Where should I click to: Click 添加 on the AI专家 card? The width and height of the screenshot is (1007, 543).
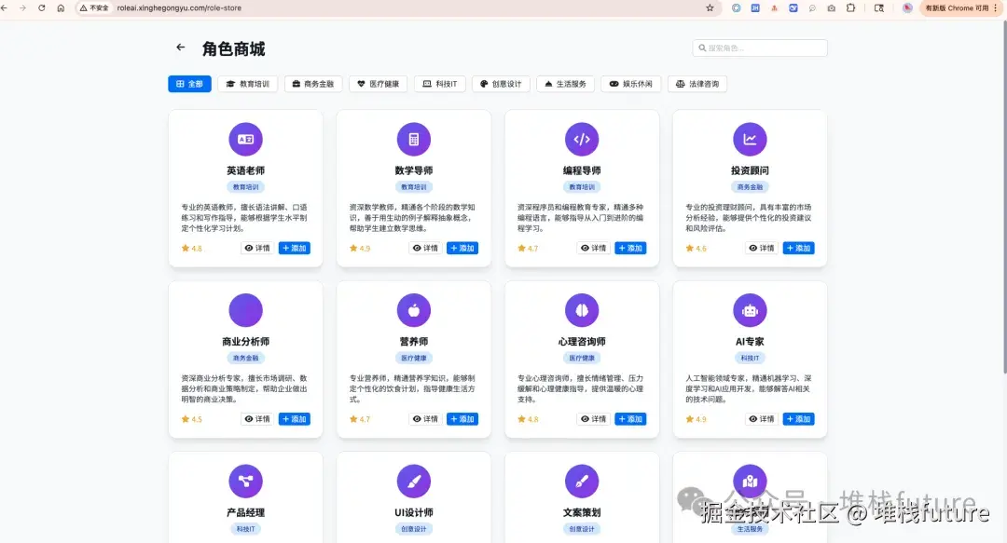pyautogui.click(x=799, y=419)
